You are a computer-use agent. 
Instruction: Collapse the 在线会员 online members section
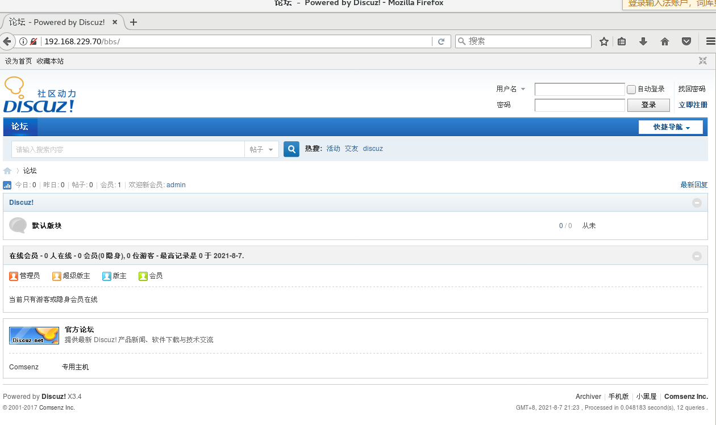(x=697, y=256)
